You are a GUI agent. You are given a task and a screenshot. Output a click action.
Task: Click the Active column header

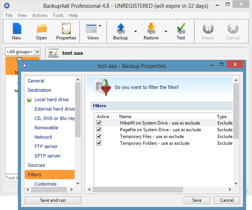[x=106, y=117]
